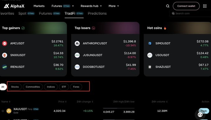Click the XAUUSDT price 4,020.34
Viewport: 211px width, 120px height.
click(x=59, y=111)
